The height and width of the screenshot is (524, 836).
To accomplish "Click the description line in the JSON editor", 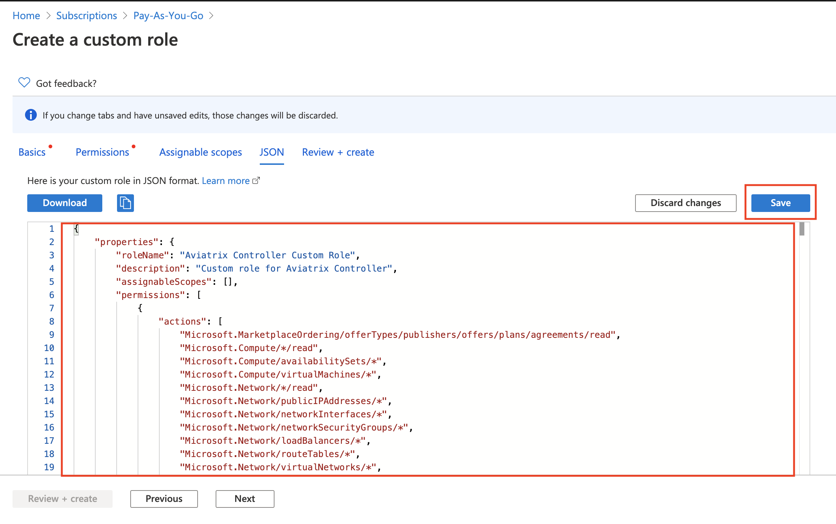I will 256,268.
